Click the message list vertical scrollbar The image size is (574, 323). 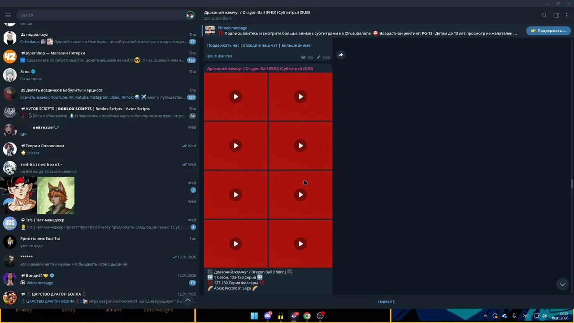tap(572, 184)
